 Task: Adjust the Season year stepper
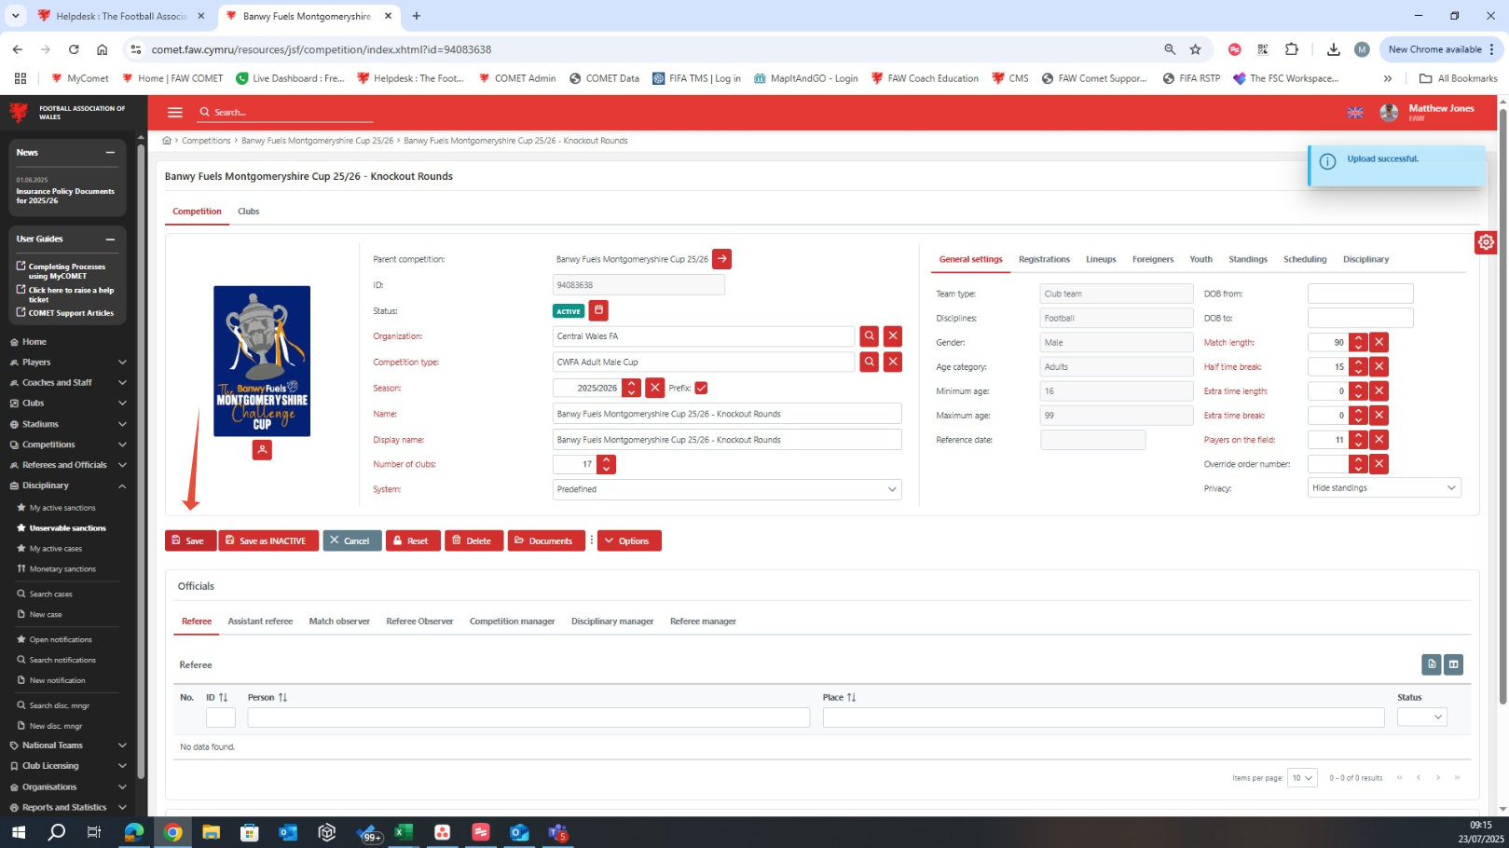632,388
